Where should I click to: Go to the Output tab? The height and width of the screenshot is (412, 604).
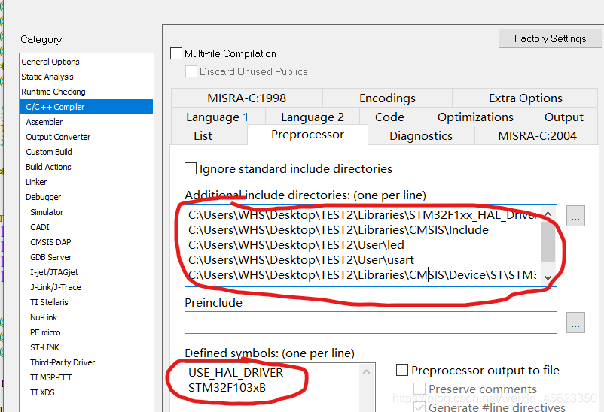tap(563, 117)
